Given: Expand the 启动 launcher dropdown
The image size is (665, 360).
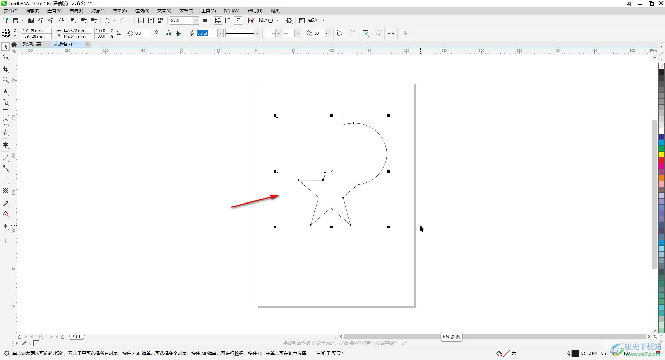Looking at the screenshot, I should (323, 20).
